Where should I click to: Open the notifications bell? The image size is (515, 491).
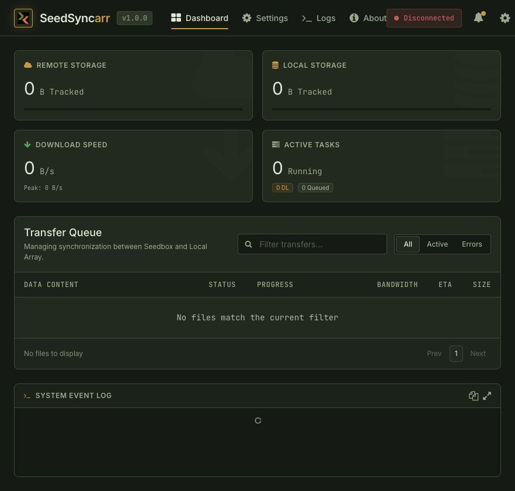click(479, 18)
